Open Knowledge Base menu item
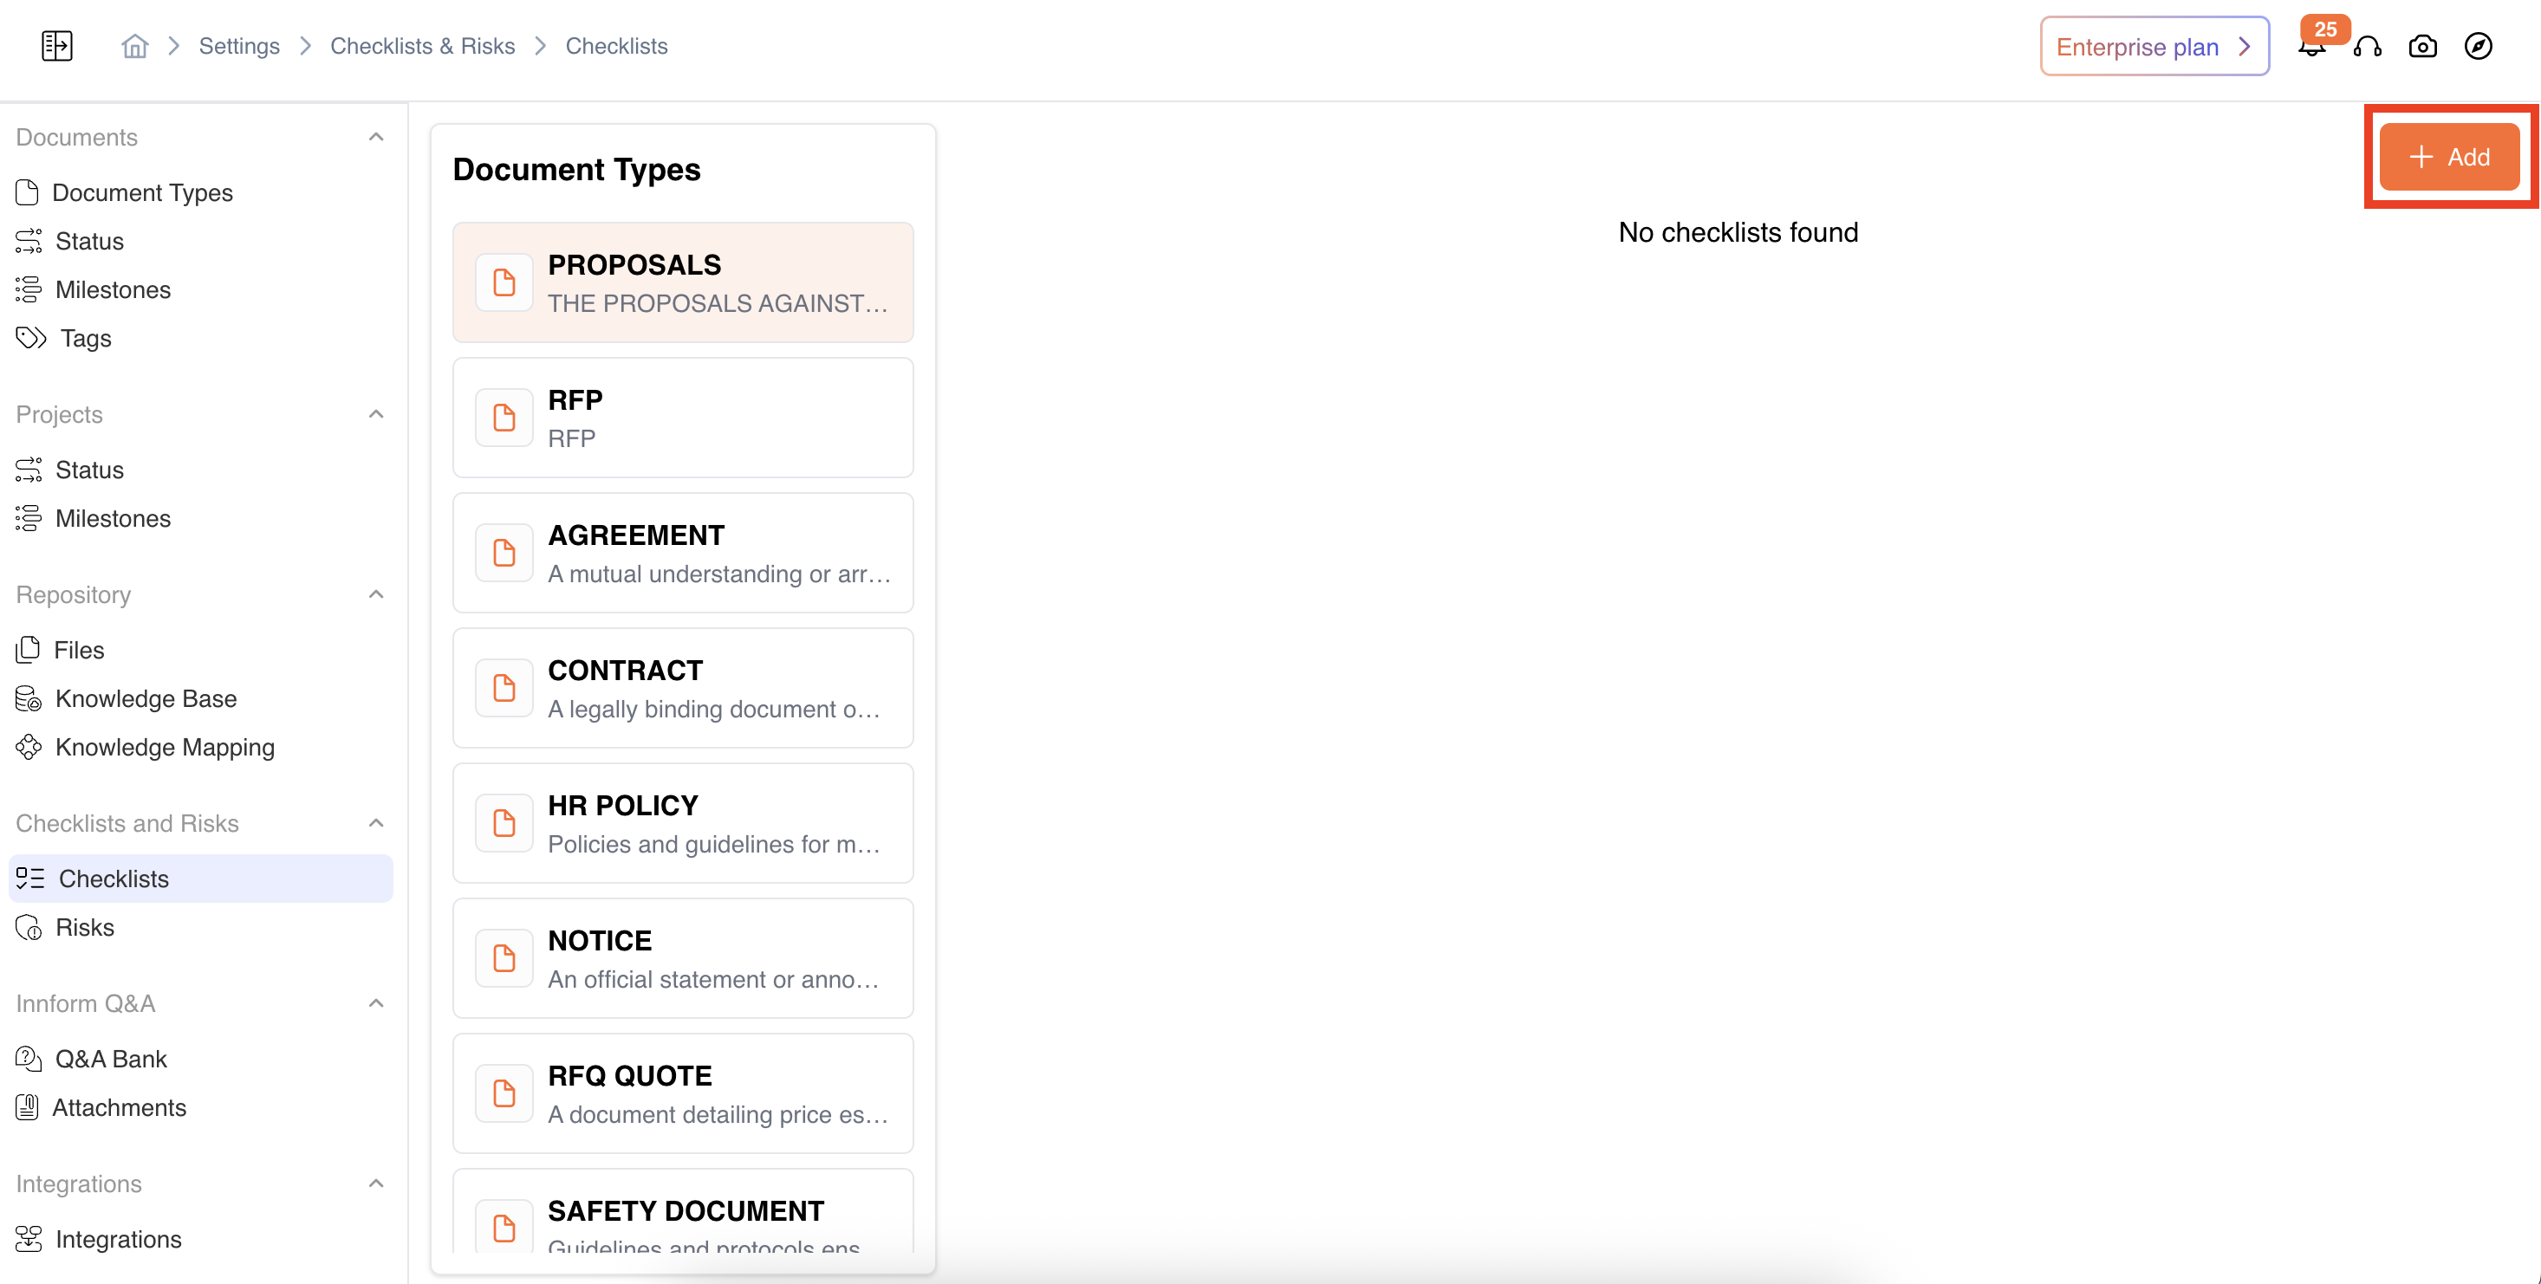 (145, 698)
